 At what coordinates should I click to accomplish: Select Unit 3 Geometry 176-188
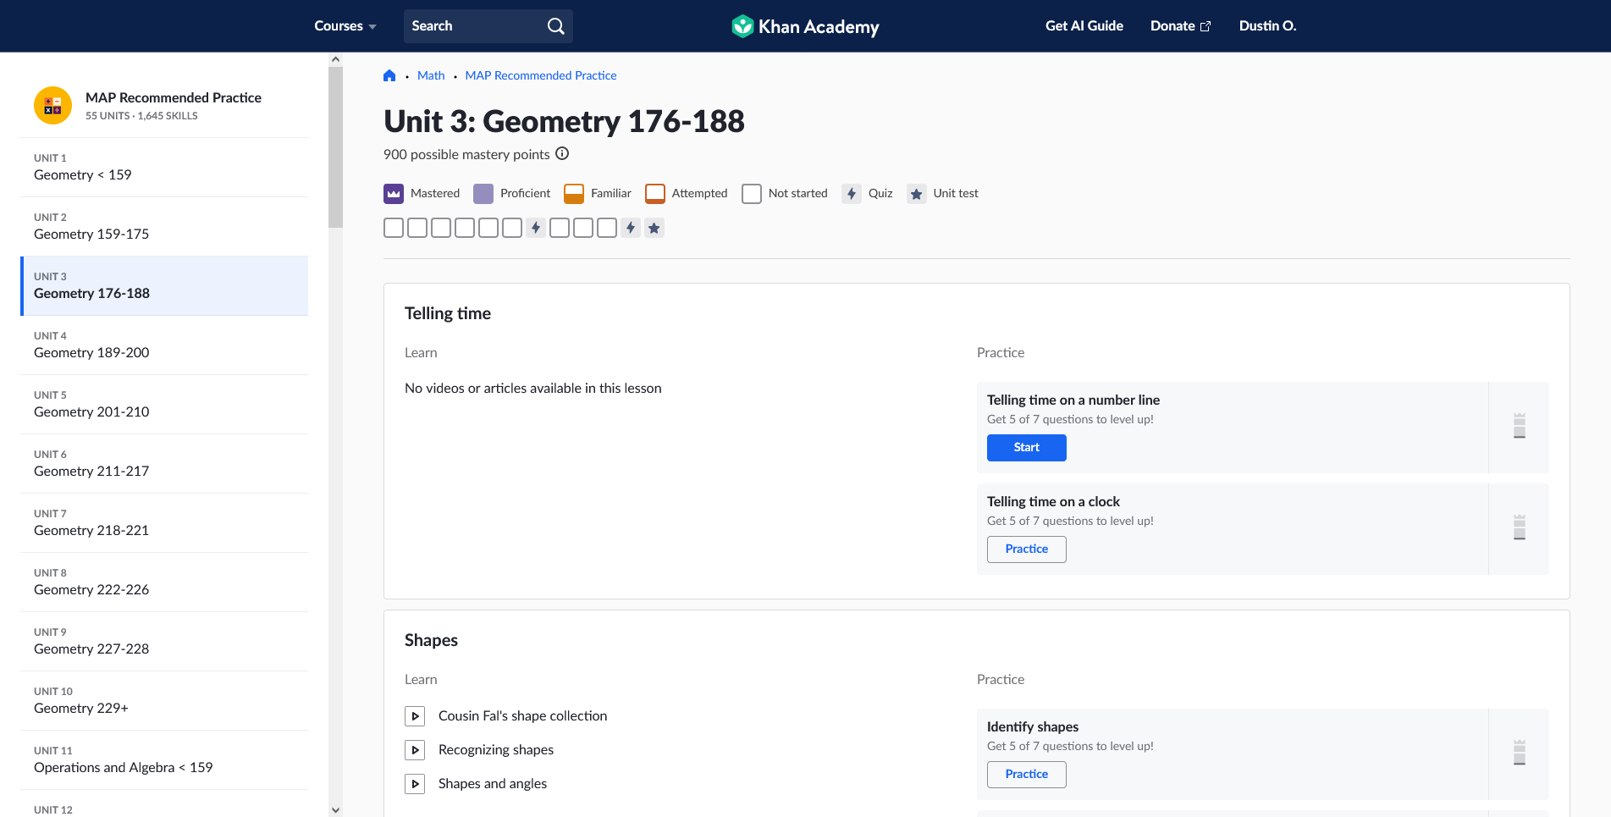tap(164, 286)
